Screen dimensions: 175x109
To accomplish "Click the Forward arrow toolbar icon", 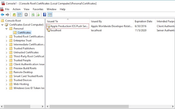I will tap(7, 15).
